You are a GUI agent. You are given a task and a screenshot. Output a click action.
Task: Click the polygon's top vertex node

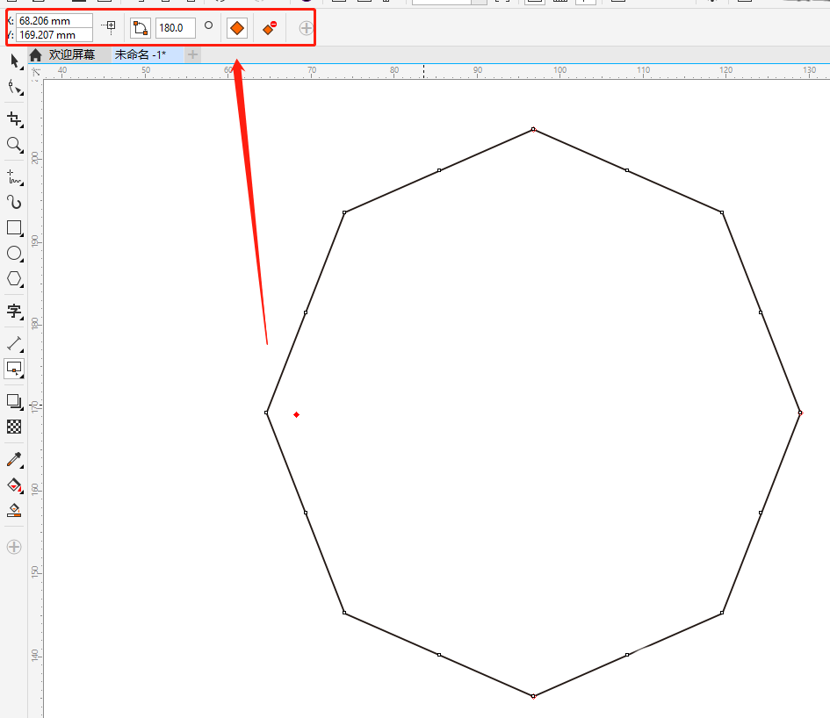(x=534, y=129)
